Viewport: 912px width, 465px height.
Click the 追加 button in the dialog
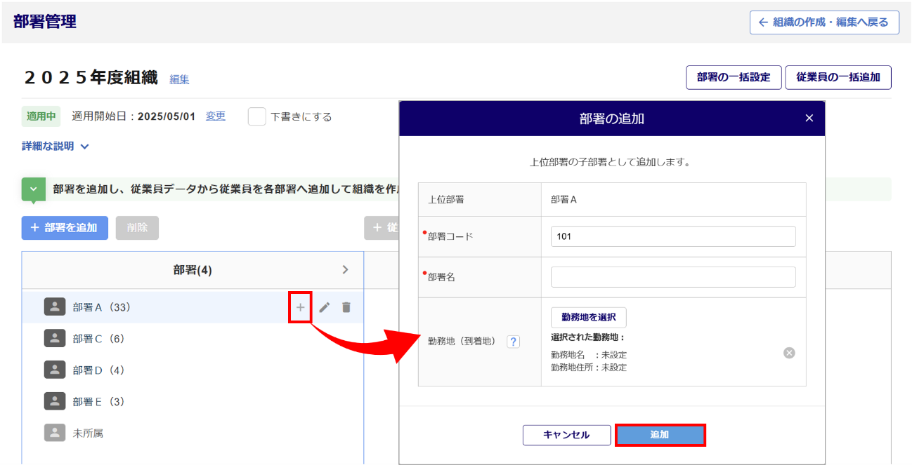[x=660, y=435]
